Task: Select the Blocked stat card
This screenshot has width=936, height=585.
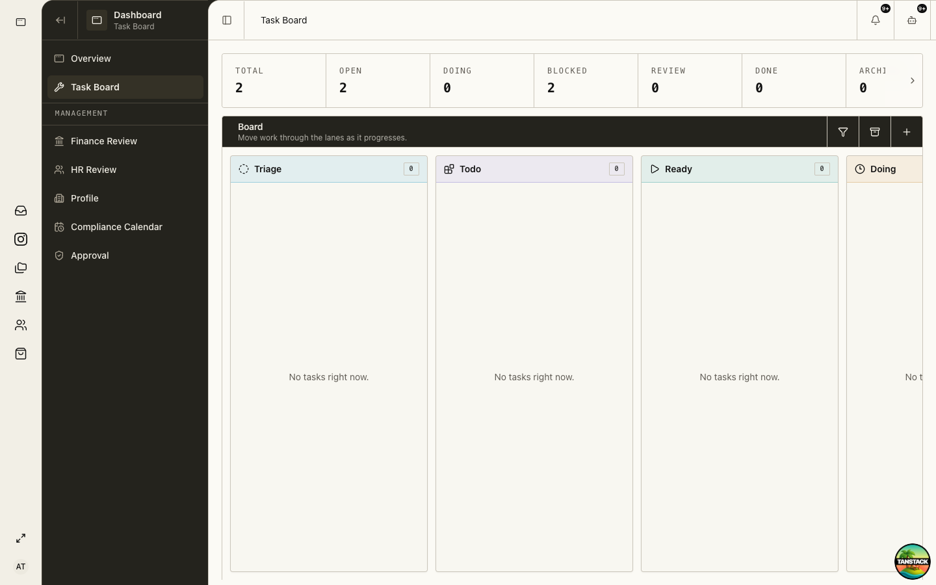Action: click(586, 81)
